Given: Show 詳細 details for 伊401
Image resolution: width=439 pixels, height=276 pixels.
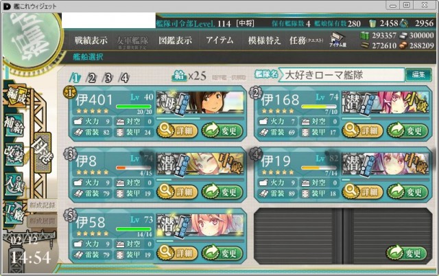Looking at the screenshot, I should coord(177,130).
